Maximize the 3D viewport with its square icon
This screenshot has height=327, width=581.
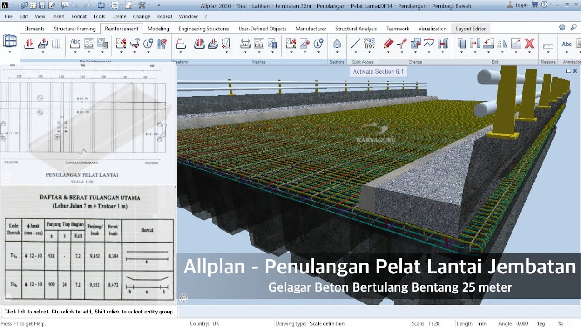point(568,71)
